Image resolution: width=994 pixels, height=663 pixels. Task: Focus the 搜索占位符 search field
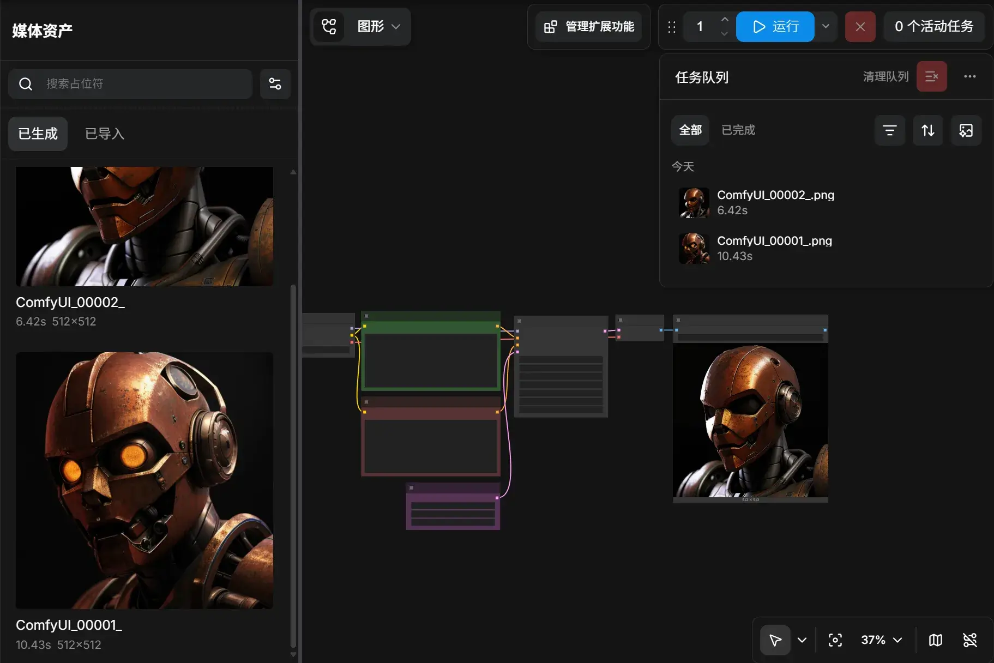coord(130,83)
